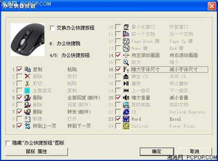
Task: Click the speaker volume icon in row 20
Action: click(x=126, y=98)
